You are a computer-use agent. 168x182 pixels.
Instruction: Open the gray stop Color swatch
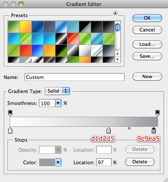(x=47, y=162)
